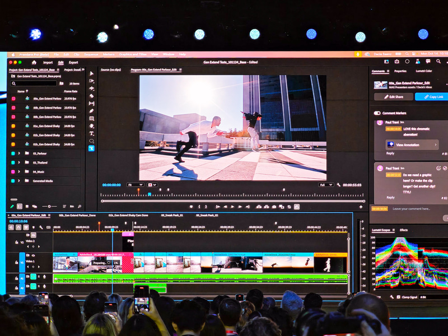Open the Full playback resolution dropdown
The width and height of the screenshot is (448, 336).
coord(326,185)
